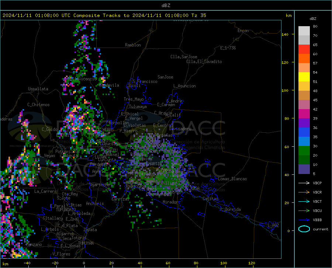Click the 'Composite Tracks to' header text
The image size is (332, 268).
[x=101, y=15]
